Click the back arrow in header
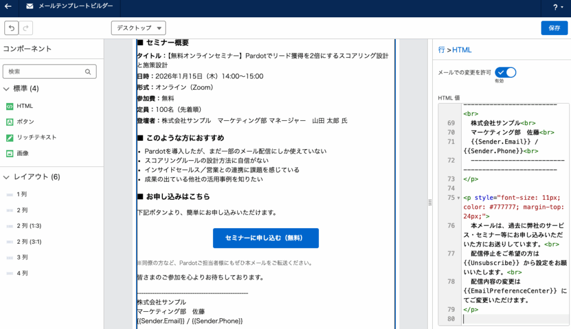 click(8, 7)
